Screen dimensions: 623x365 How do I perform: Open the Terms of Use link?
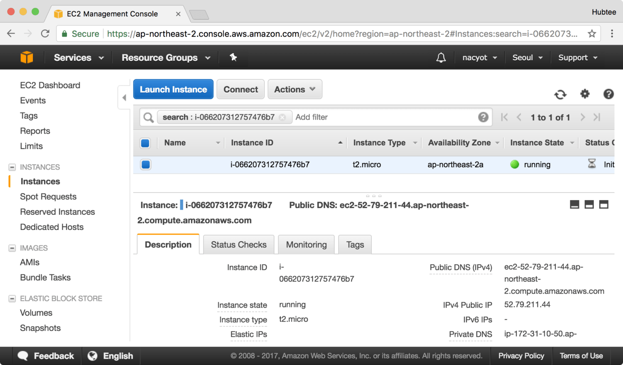pos(581,356)
